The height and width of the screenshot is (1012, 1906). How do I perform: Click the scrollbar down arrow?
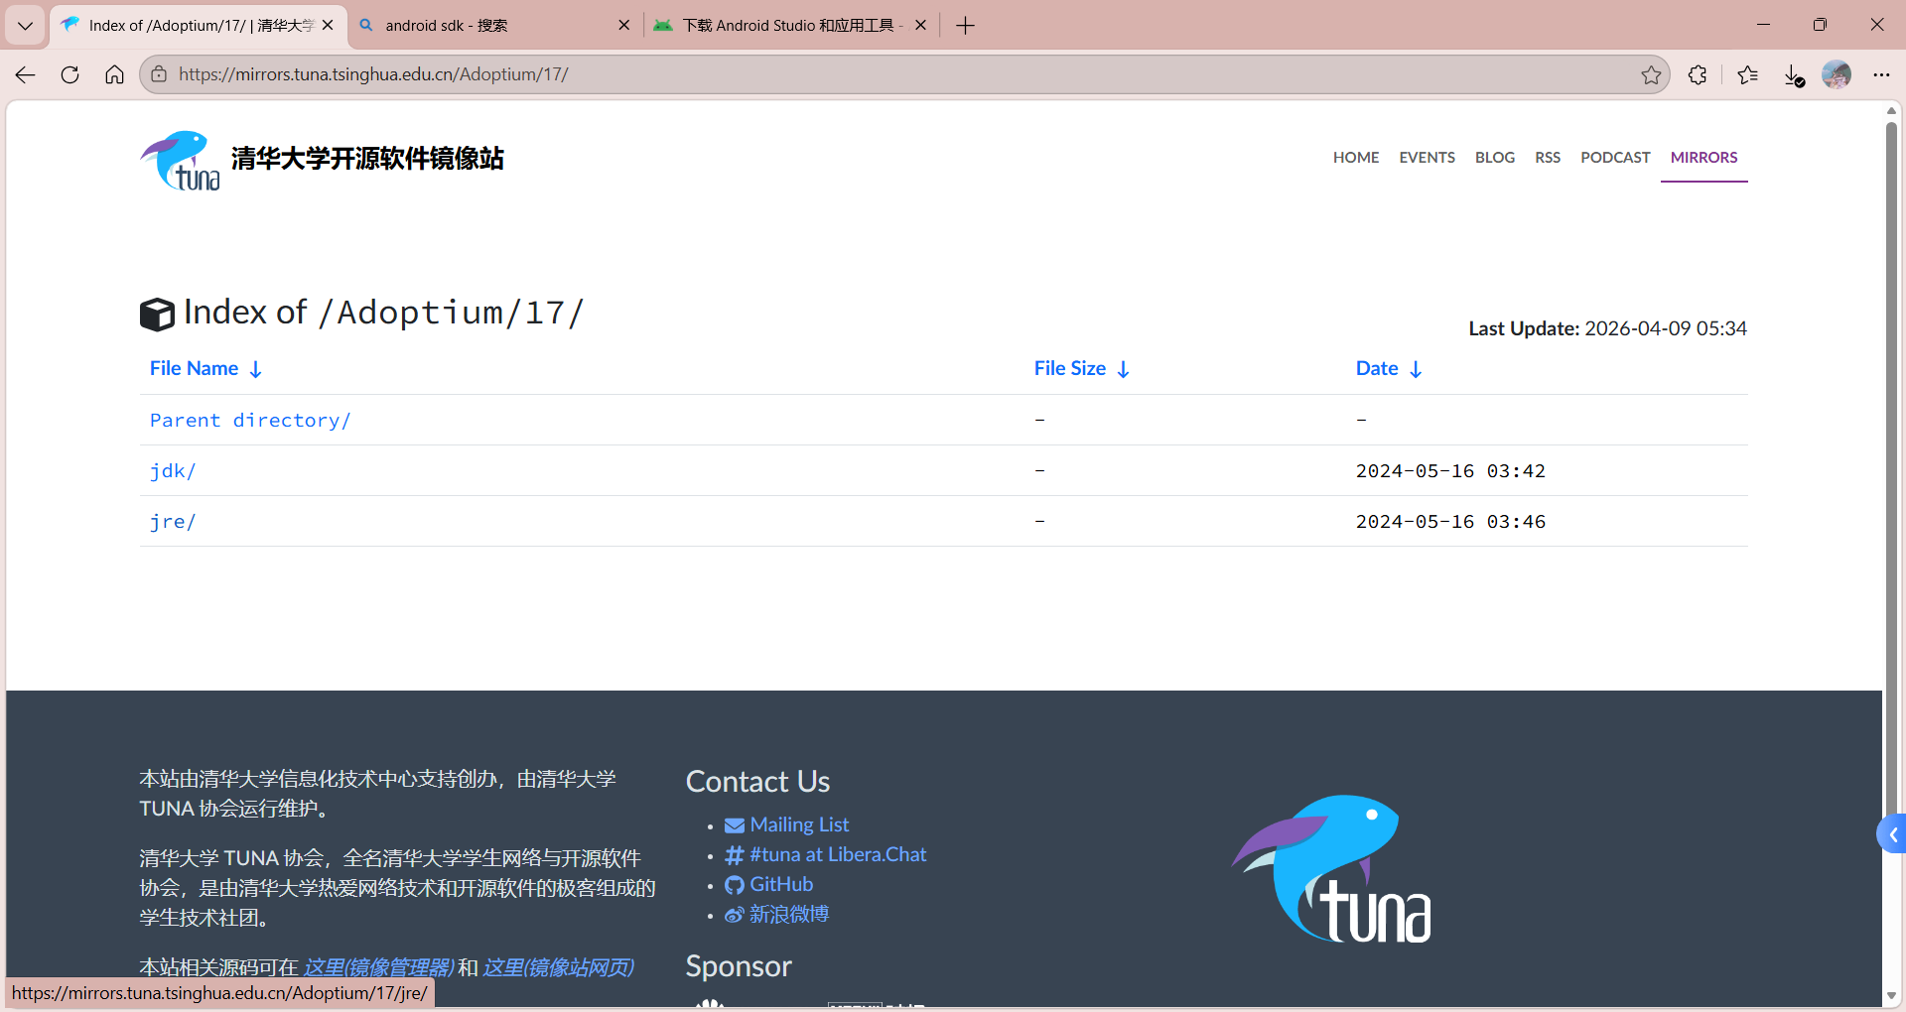pyautogui.click(x=1891, y=995)
